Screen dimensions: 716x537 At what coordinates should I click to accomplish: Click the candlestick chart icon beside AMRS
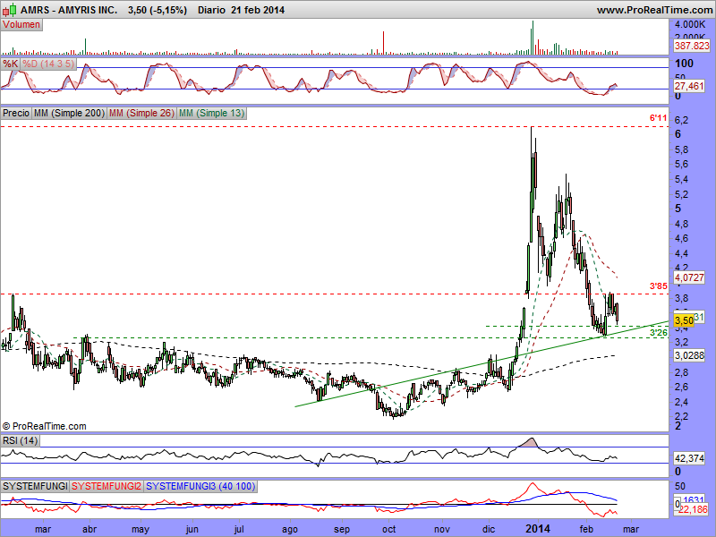10,9
